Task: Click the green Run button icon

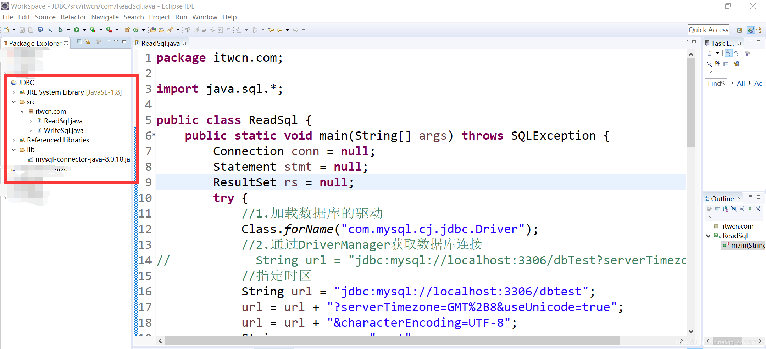Action: (77, 30)
